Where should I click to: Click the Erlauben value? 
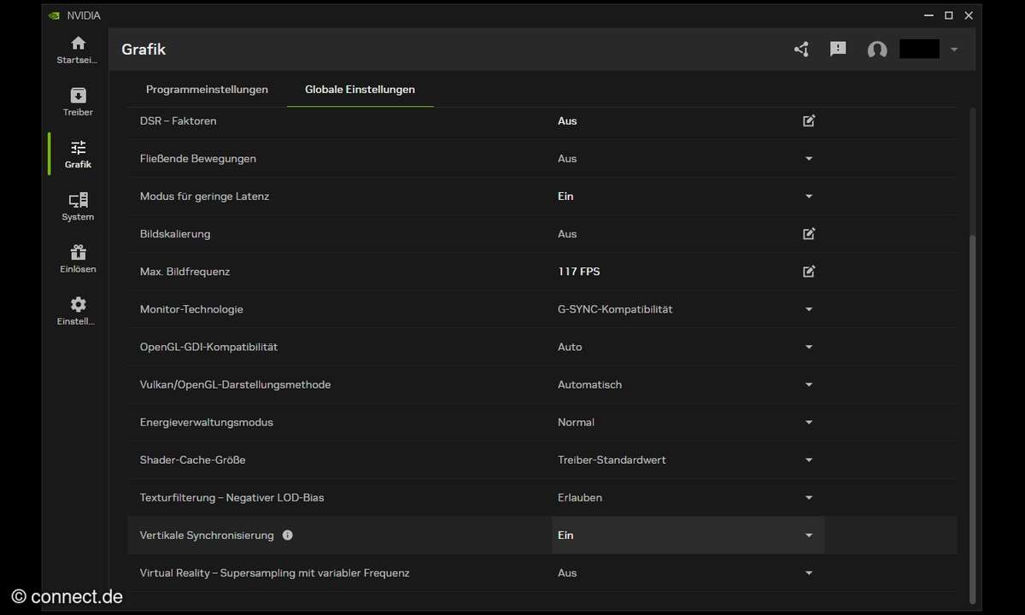(x=580, y=497)
